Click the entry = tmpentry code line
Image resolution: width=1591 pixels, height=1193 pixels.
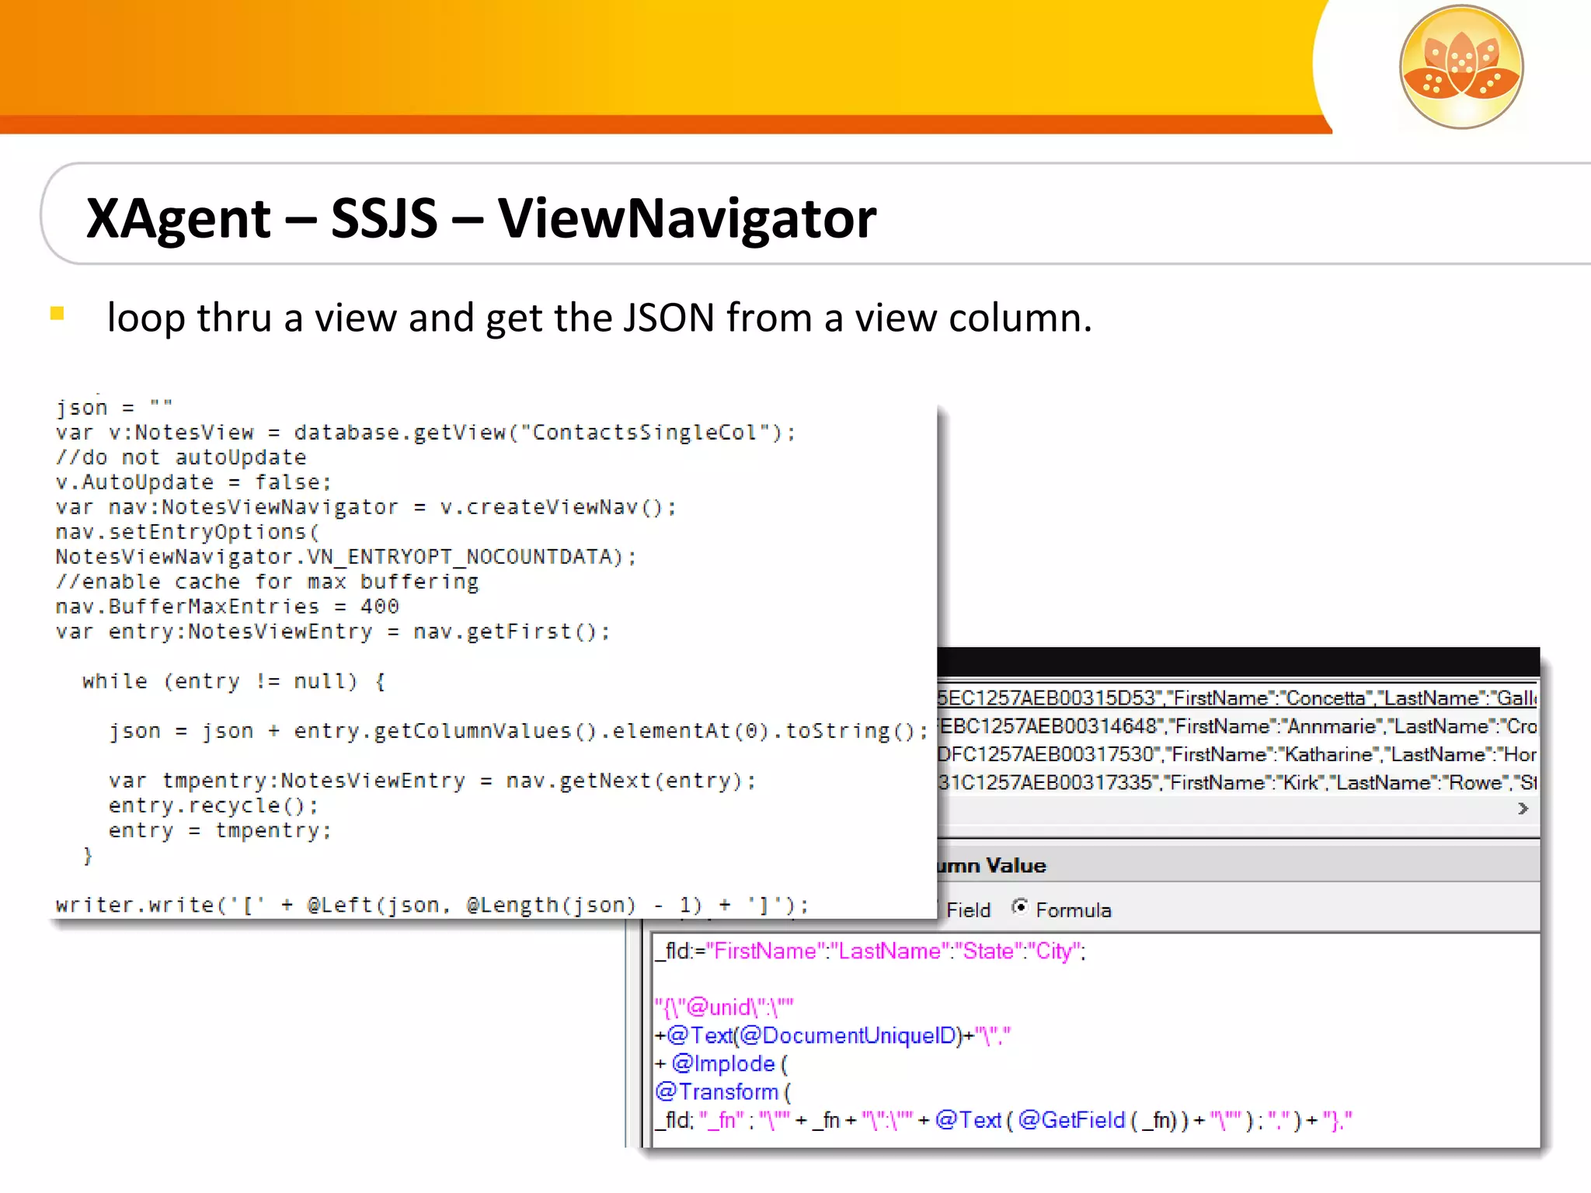[x=220, y=830]
